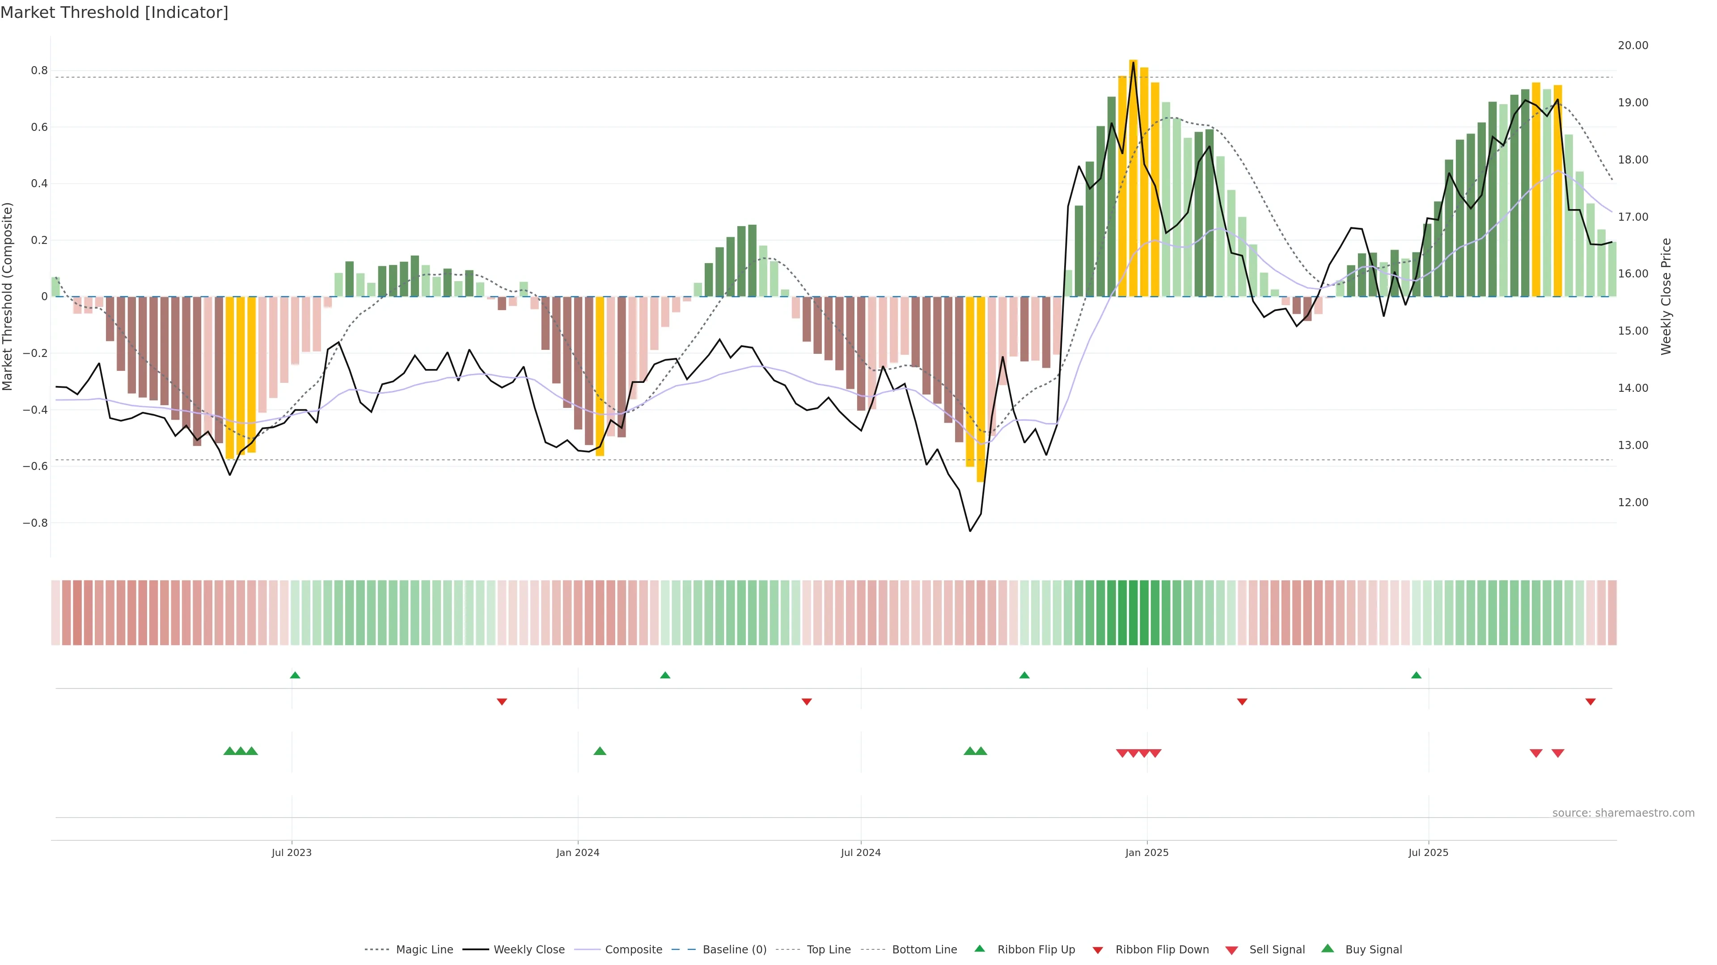Click the darkest green ribbon bar near Jan 2025
1717x965 pixels.
coord(1133,613)
